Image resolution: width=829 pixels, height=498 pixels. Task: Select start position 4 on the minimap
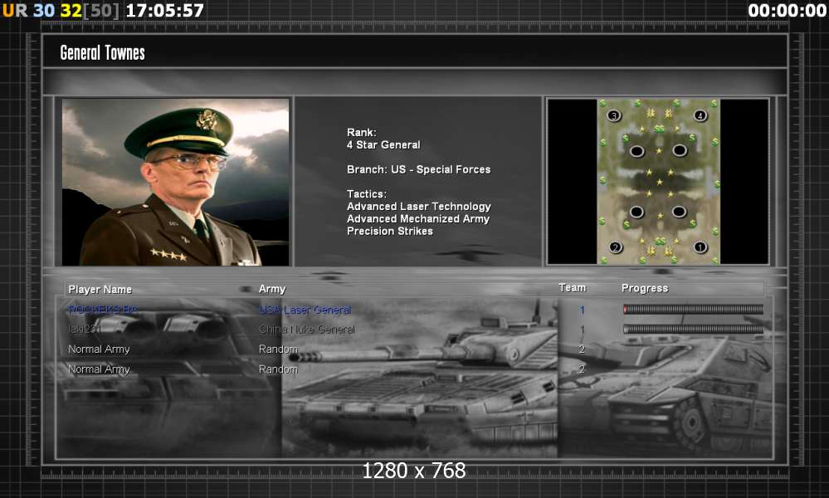point(700,115)
